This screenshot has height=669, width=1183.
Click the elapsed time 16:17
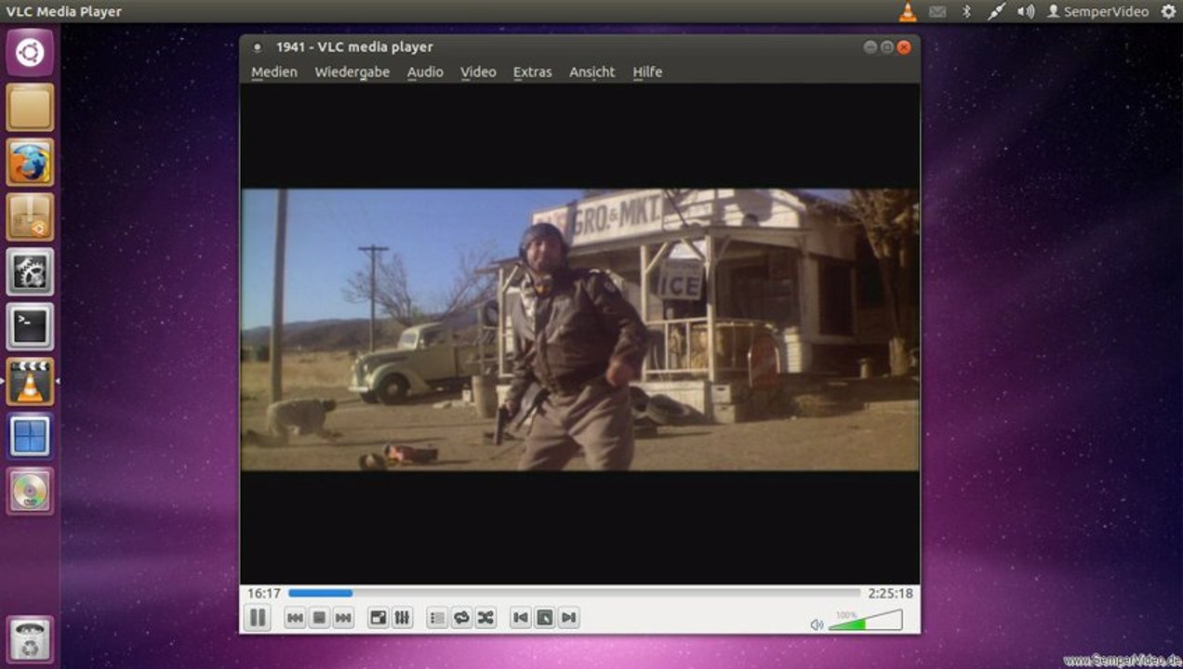(263, 593)
